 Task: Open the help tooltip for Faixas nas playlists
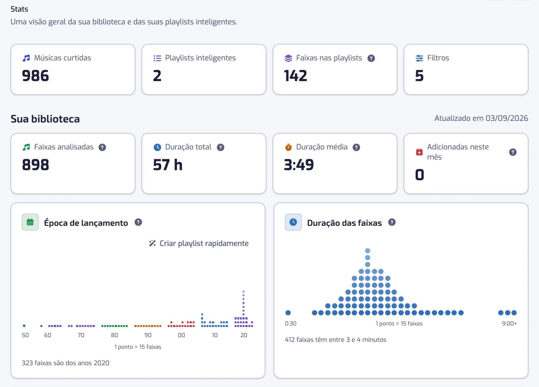pyautogui.click(x=371, y=58)
